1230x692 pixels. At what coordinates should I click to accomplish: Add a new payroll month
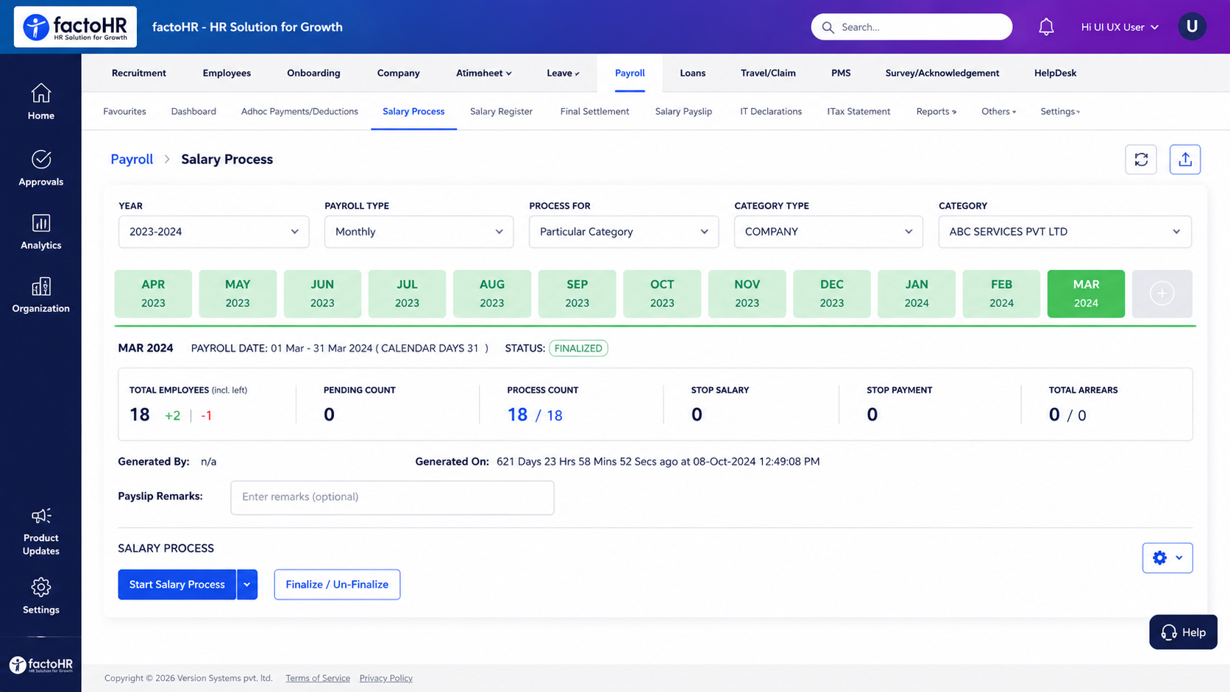tap(1162, 293)
